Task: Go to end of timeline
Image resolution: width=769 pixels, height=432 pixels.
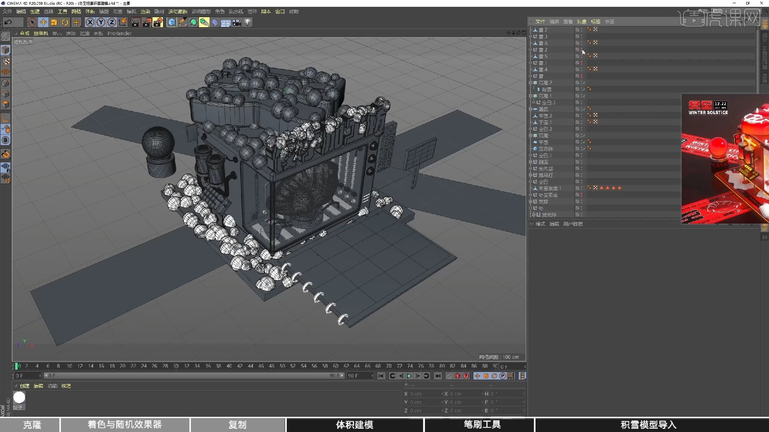Action: tap(438, 376)
